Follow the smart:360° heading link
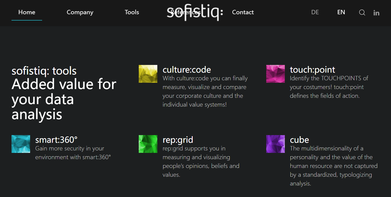 56,140
